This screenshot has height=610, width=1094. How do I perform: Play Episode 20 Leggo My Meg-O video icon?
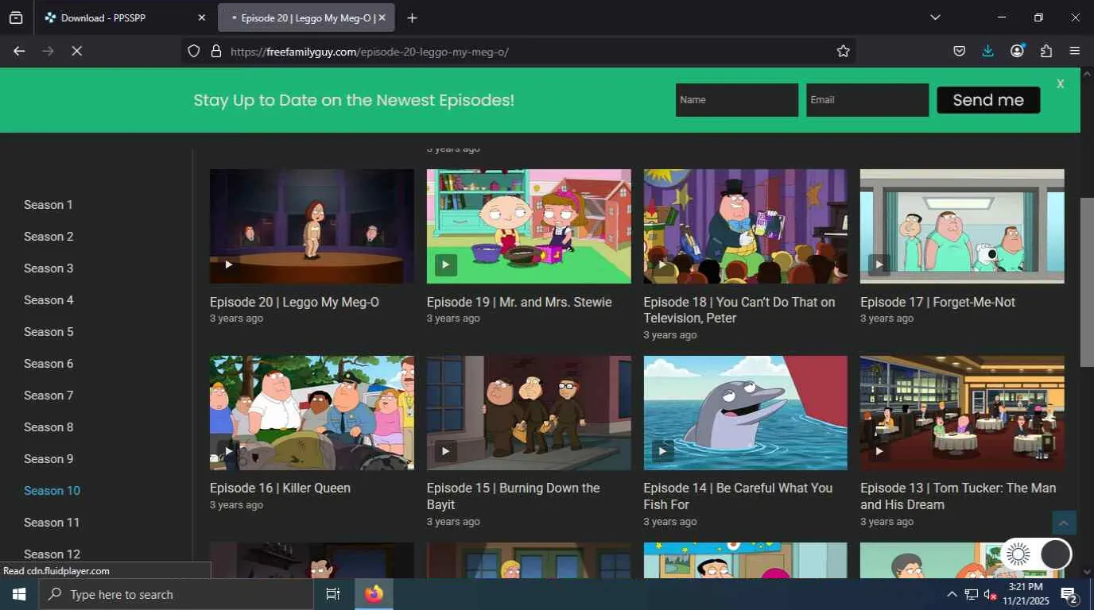tap(228, 264)
